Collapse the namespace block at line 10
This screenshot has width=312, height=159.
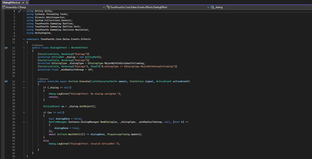(24, 39)
